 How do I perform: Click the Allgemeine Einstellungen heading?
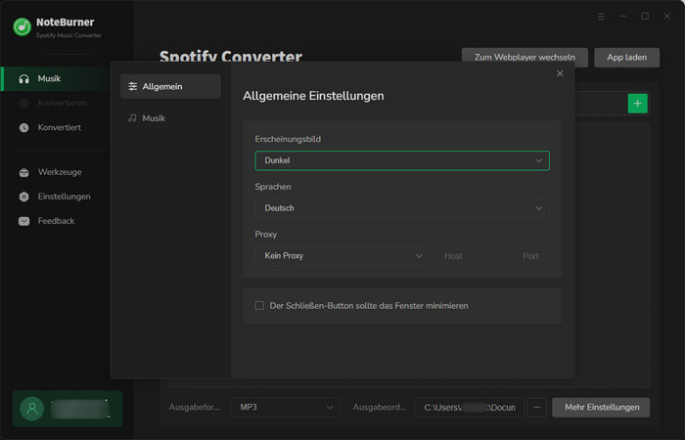click(x=313, y=96)
